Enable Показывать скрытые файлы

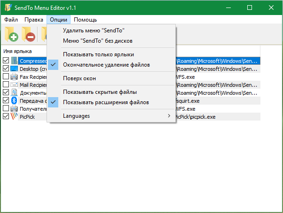point(111,92)
